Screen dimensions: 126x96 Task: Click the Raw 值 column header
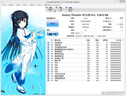[x=118, y=40]
